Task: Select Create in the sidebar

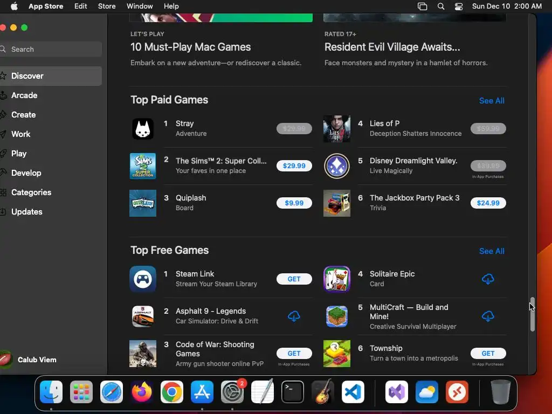Action: tap(51, 115)
